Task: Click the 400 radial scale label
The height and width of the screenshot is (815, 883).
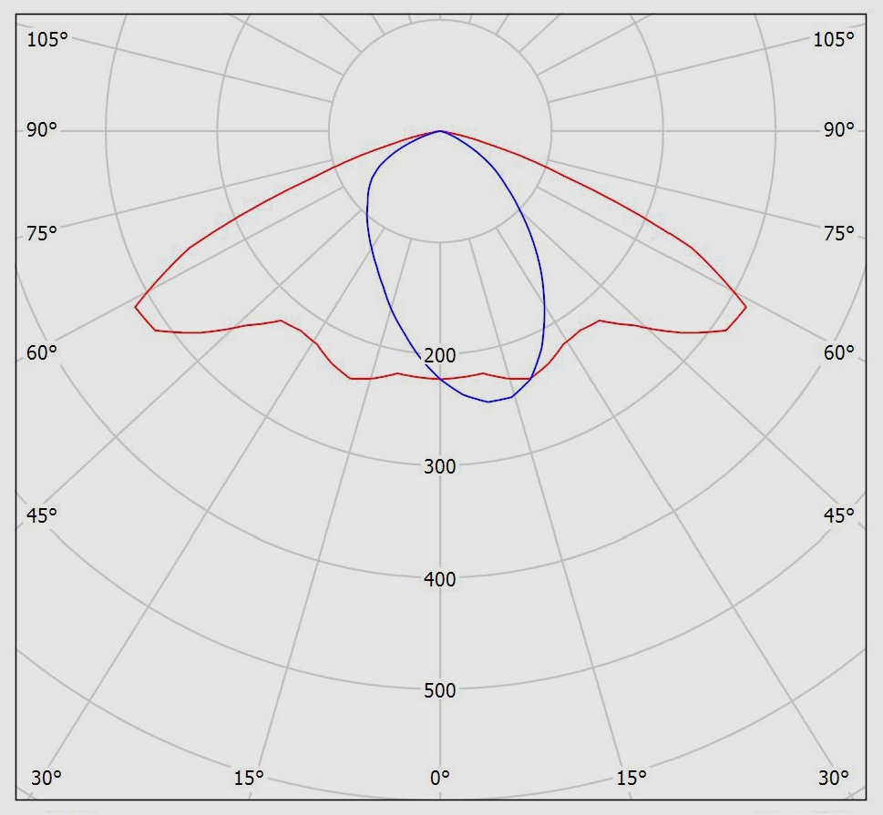Action: pyautogui.click(x=440, y=578)
